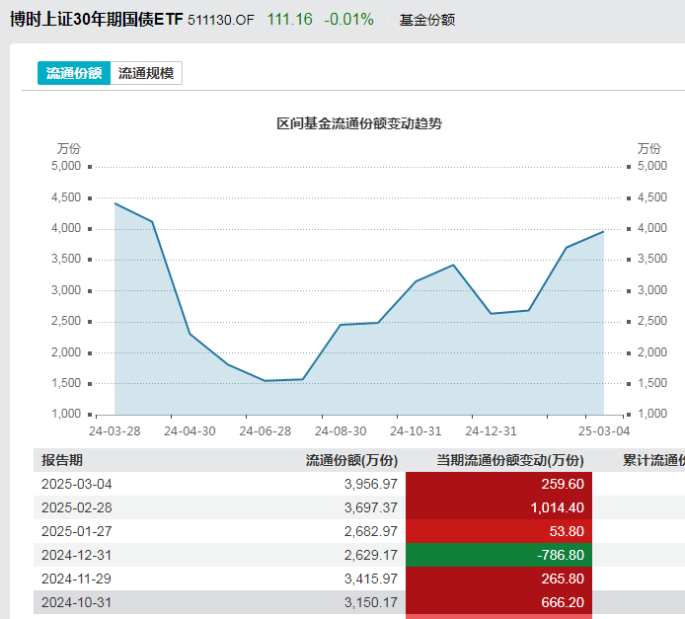Screen dimensions: 685x619
Task: Sort by the 报告期 column header
Action: (x=62, y=460)
